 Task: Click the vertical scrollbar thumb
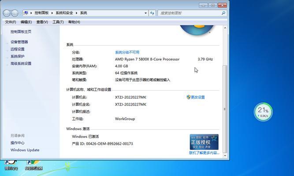point(225,109)
